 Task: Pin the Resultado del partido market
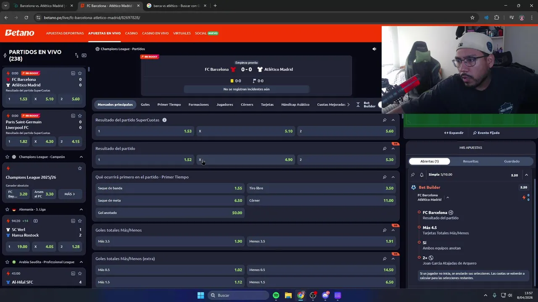click(x=385, y=148)
